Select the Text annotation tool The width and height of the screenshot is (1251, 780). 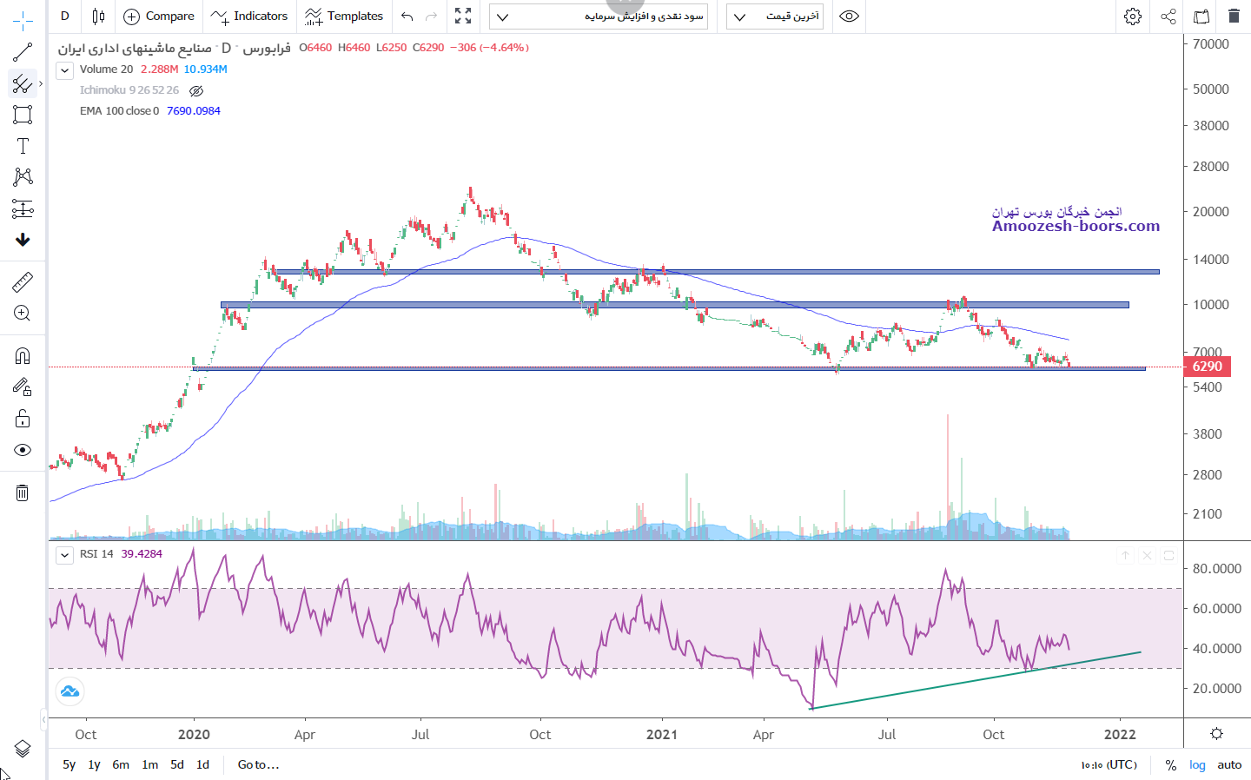click(23, 146)
